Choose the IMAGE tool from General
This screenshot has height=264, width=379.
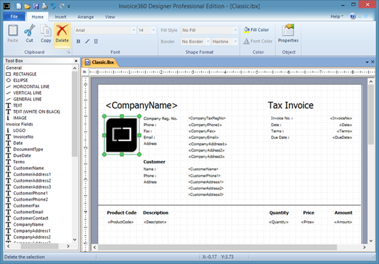22,118
